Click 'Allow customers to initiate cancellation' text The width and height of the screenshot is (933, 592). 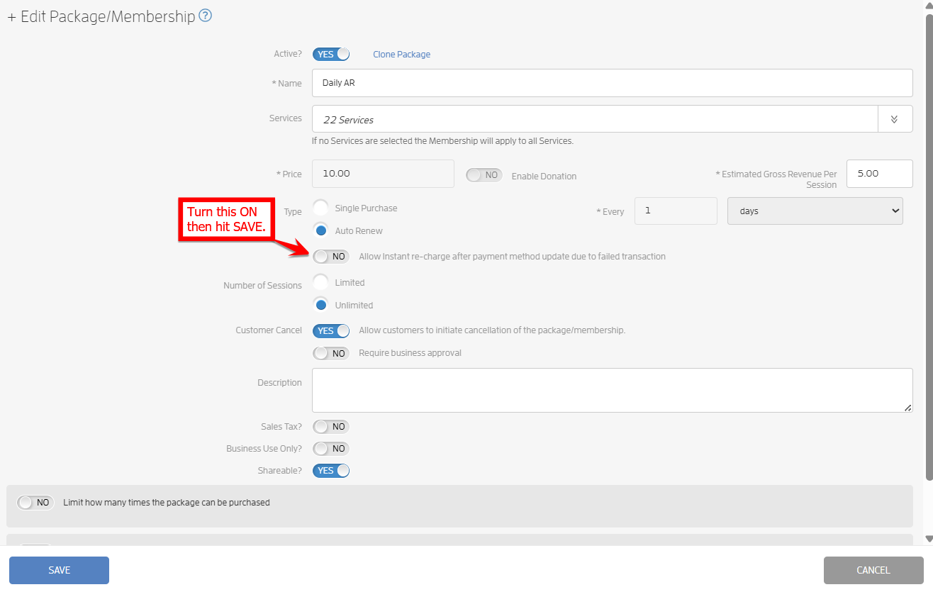(492, 330)
